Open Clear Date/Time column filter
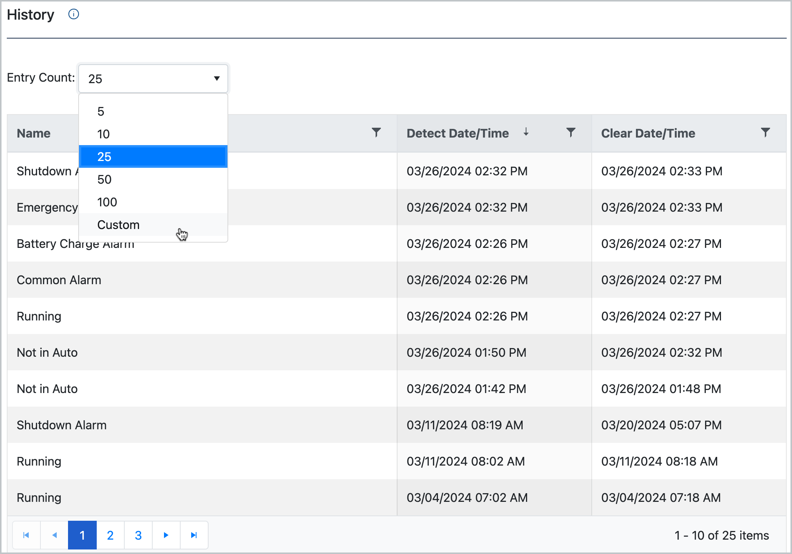792x554 pixels. pos(765,133)
